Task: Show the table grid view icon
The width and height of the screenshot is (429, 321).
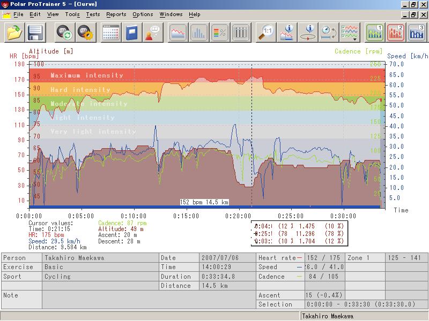Action: [240, 33]
